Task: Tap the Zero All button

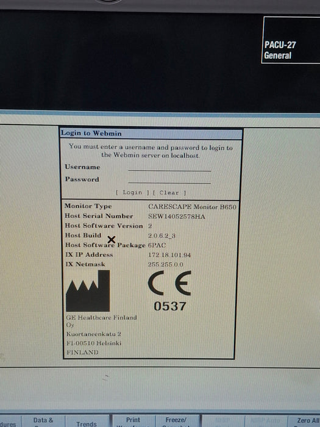Action: 305,421
